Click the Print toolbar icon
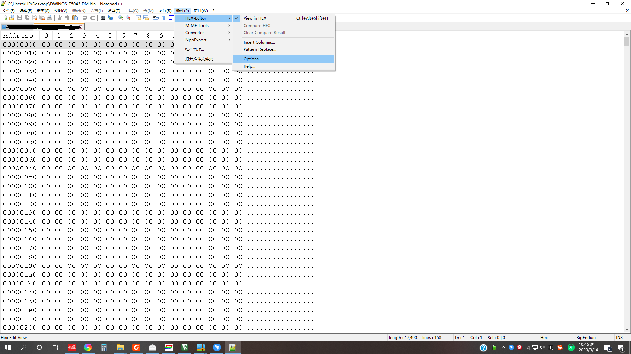Screen dimensions: 631x354 click(50, 18)
